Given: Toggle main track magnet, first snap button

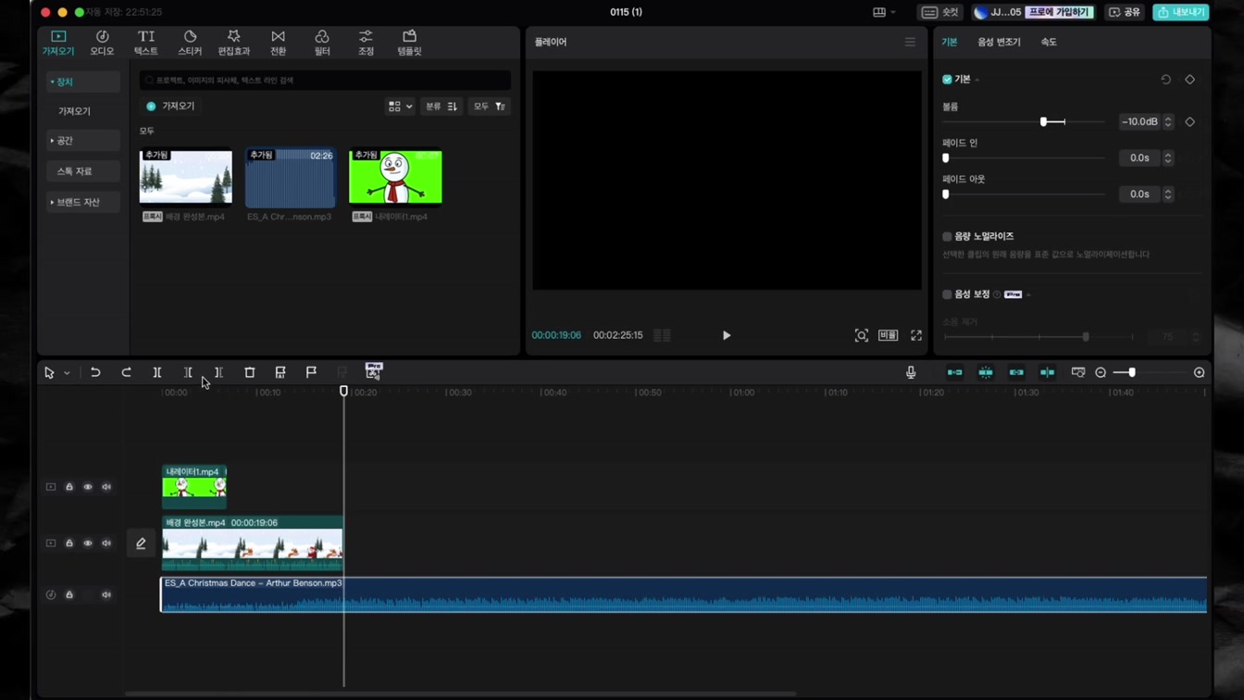Looking at the screenshot, I should [954, 372].
